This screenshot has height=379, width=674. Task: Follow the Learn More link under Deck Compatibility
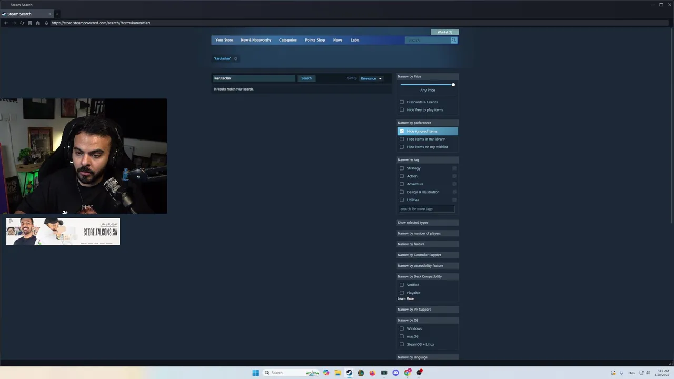point(405,299)
